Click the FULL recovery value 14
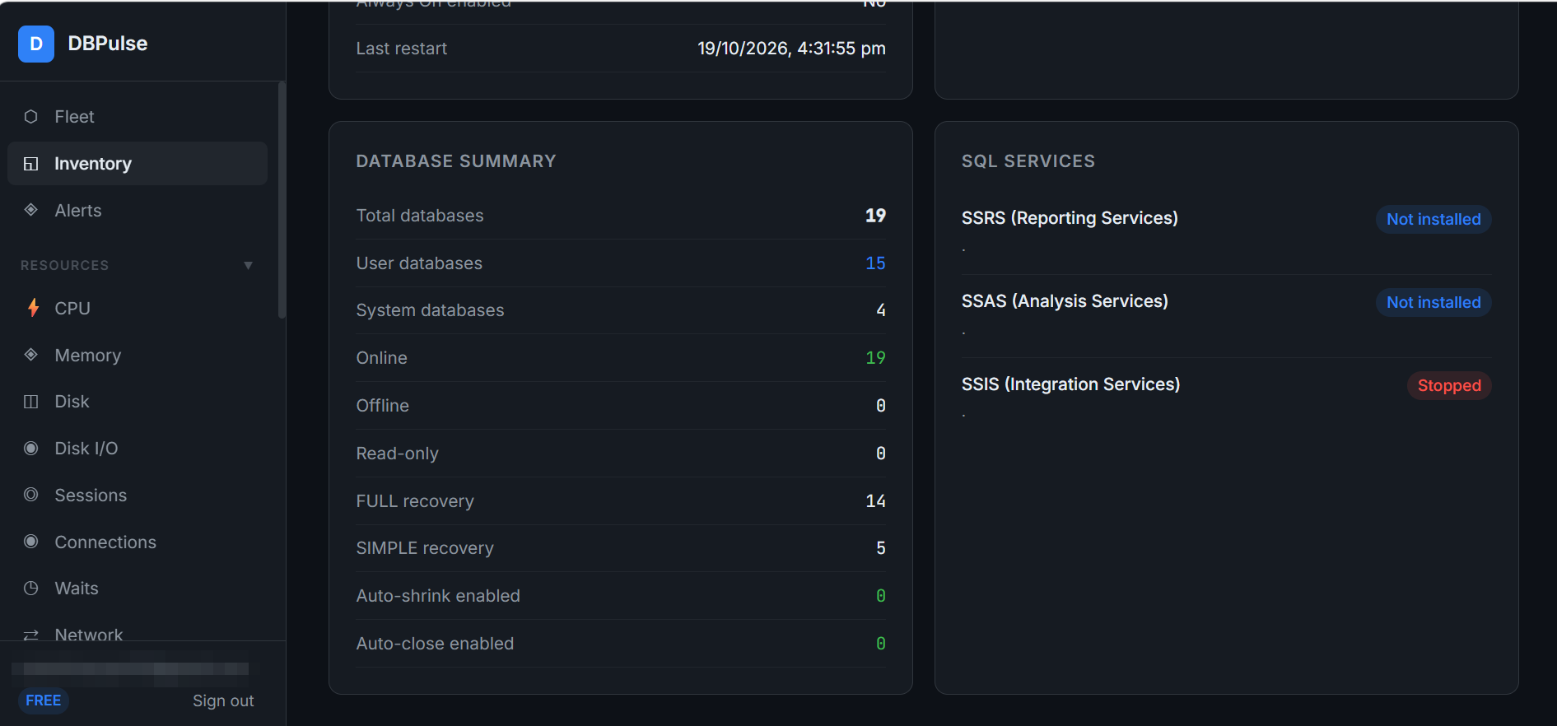Viewport: 1557px width, 726px height. [x=875, y=501]
